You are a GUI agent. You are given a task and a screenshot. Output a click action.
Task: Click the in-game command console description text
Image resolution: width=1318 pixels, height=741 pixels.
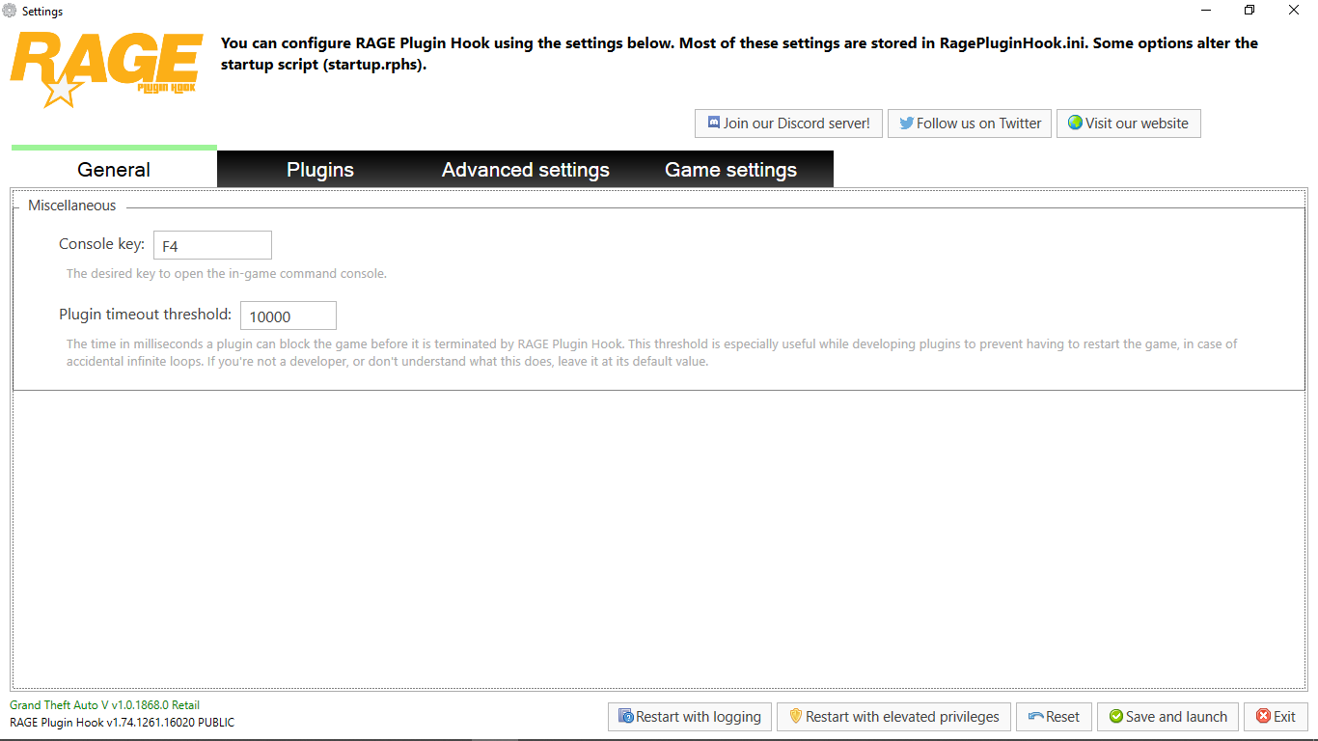pyautogui.click(x=226, y=274)
